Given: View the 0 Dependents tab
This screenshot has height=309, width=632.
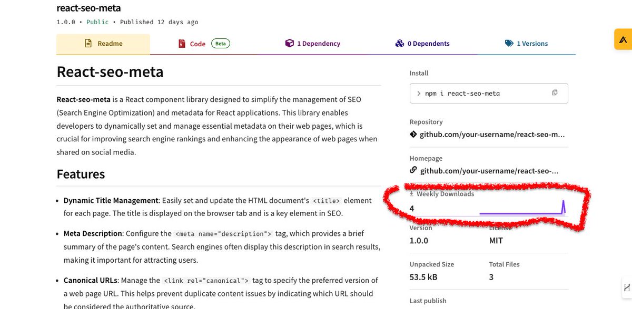Looking at the screenshot, I should 422,44.
